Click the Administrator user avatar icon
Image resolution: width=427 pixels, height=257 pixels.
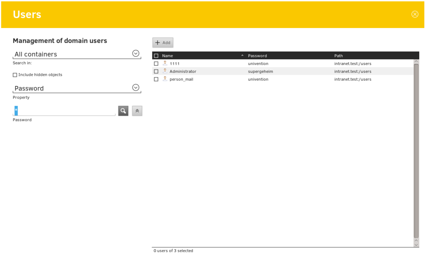(x=165, y=71)
